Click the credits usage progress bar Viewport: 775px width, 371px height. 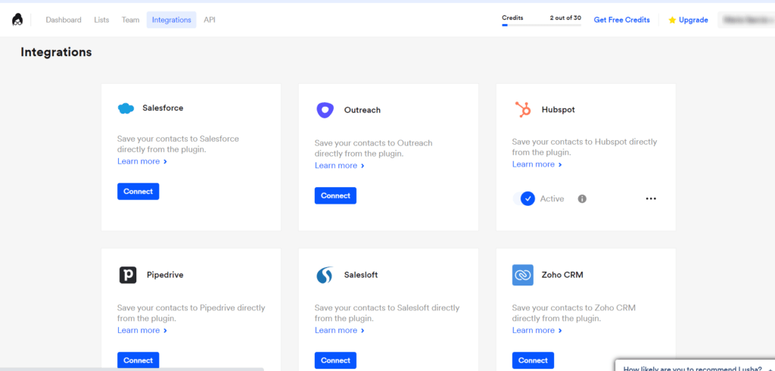click(x=541, y=25)
